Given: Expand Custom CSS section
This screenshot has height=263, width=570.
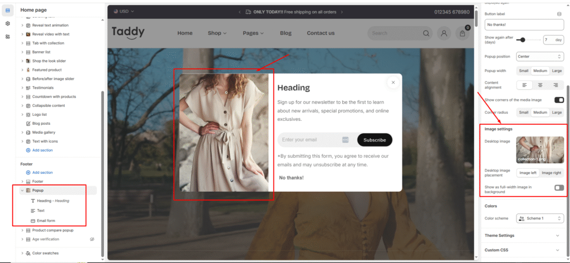Looking at the screenshot, I should point(522,250).
